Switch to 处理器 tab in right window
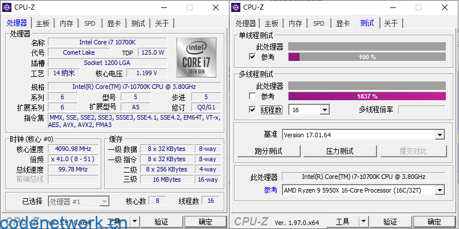Image resolution: width=459 pixels, height=229 pixels. (x=246, y=23)
